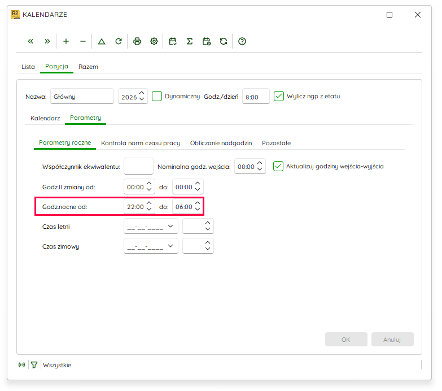
Task: Open the Czas zimowy date dropdown
Action: point(170,246)
